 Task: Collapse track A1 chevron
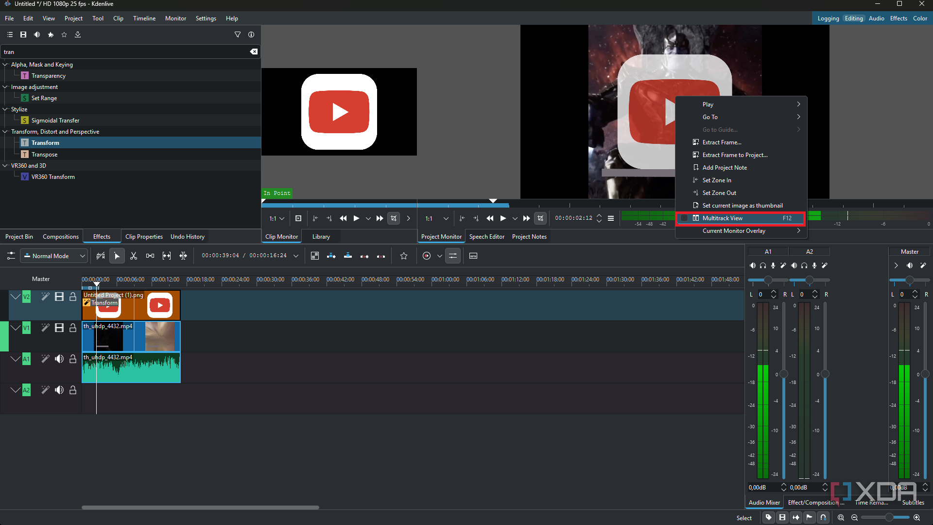coord(16,359)
